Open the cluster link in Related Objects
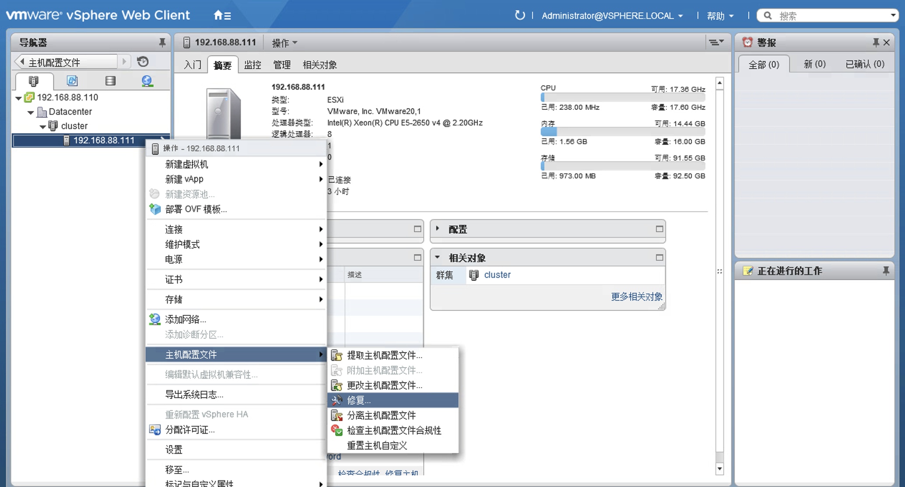Viewport: 905px width, 487px height. (497, 275)
